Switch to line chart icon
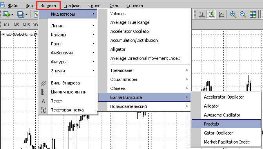263x149 pixels. (x=221, y=14)
